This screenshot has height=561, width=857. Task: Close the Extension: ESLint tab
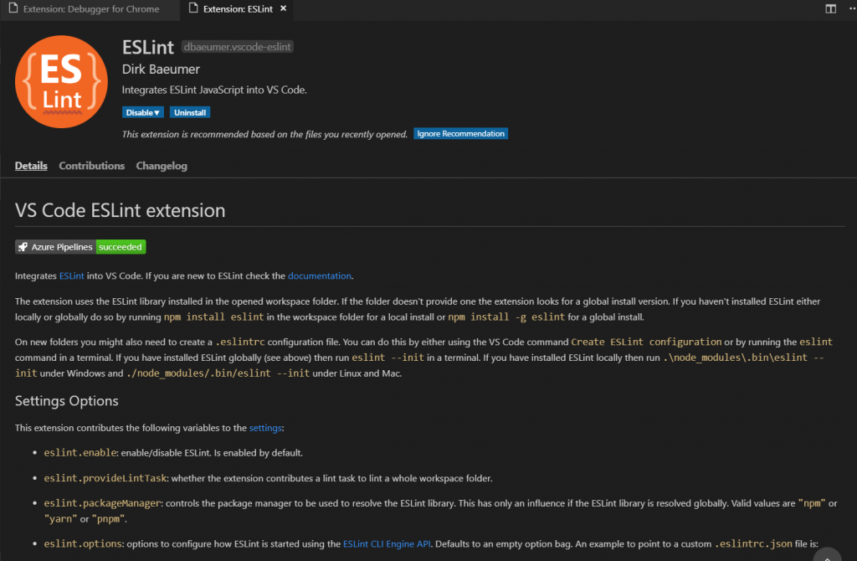(282, 8)
